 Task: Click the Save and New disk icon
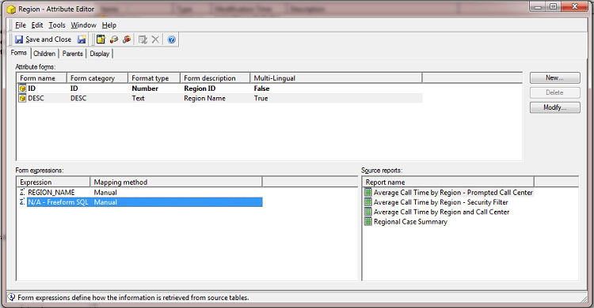point(82,39)
